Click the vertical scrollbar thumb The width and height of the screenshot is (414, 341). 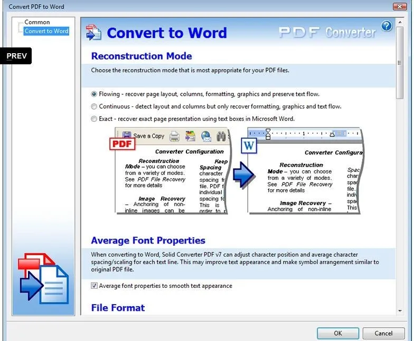pos(400,63)
